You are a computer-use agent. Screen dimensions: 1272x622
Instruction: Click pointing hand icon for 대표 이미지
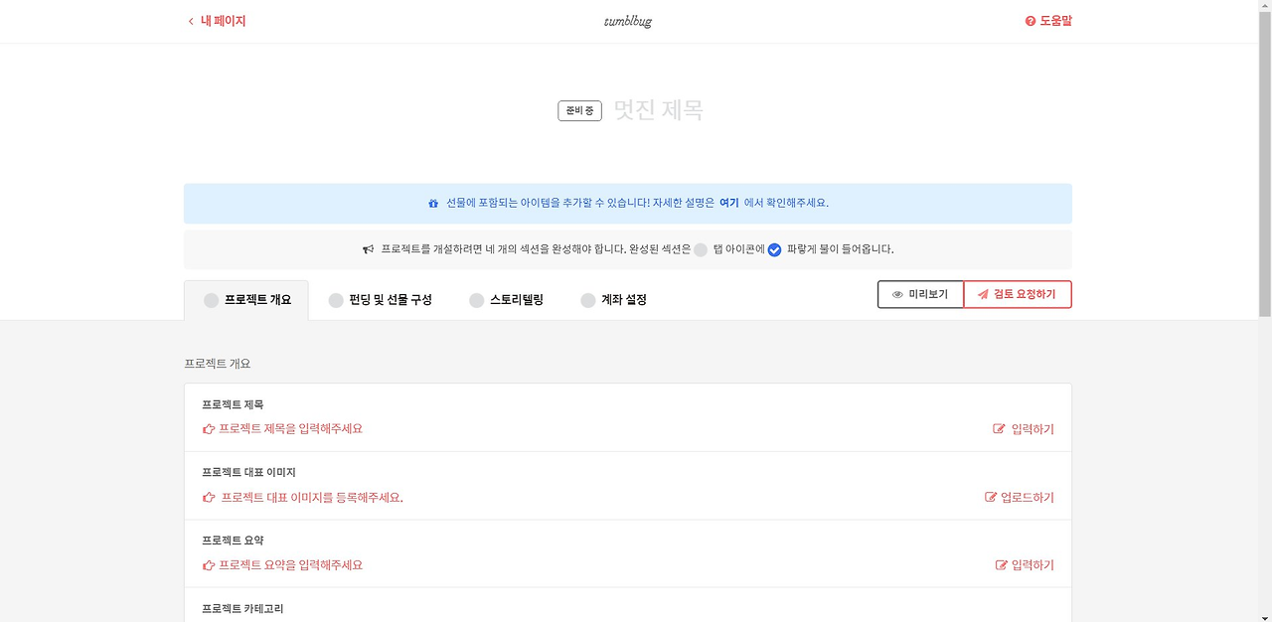click(x=209, y=497)
